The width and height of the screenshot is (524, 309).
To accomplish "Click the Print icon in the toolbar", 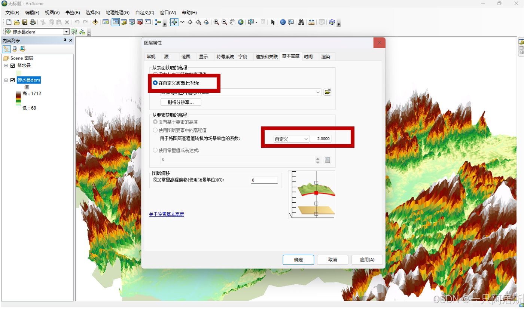I will 33,22.
